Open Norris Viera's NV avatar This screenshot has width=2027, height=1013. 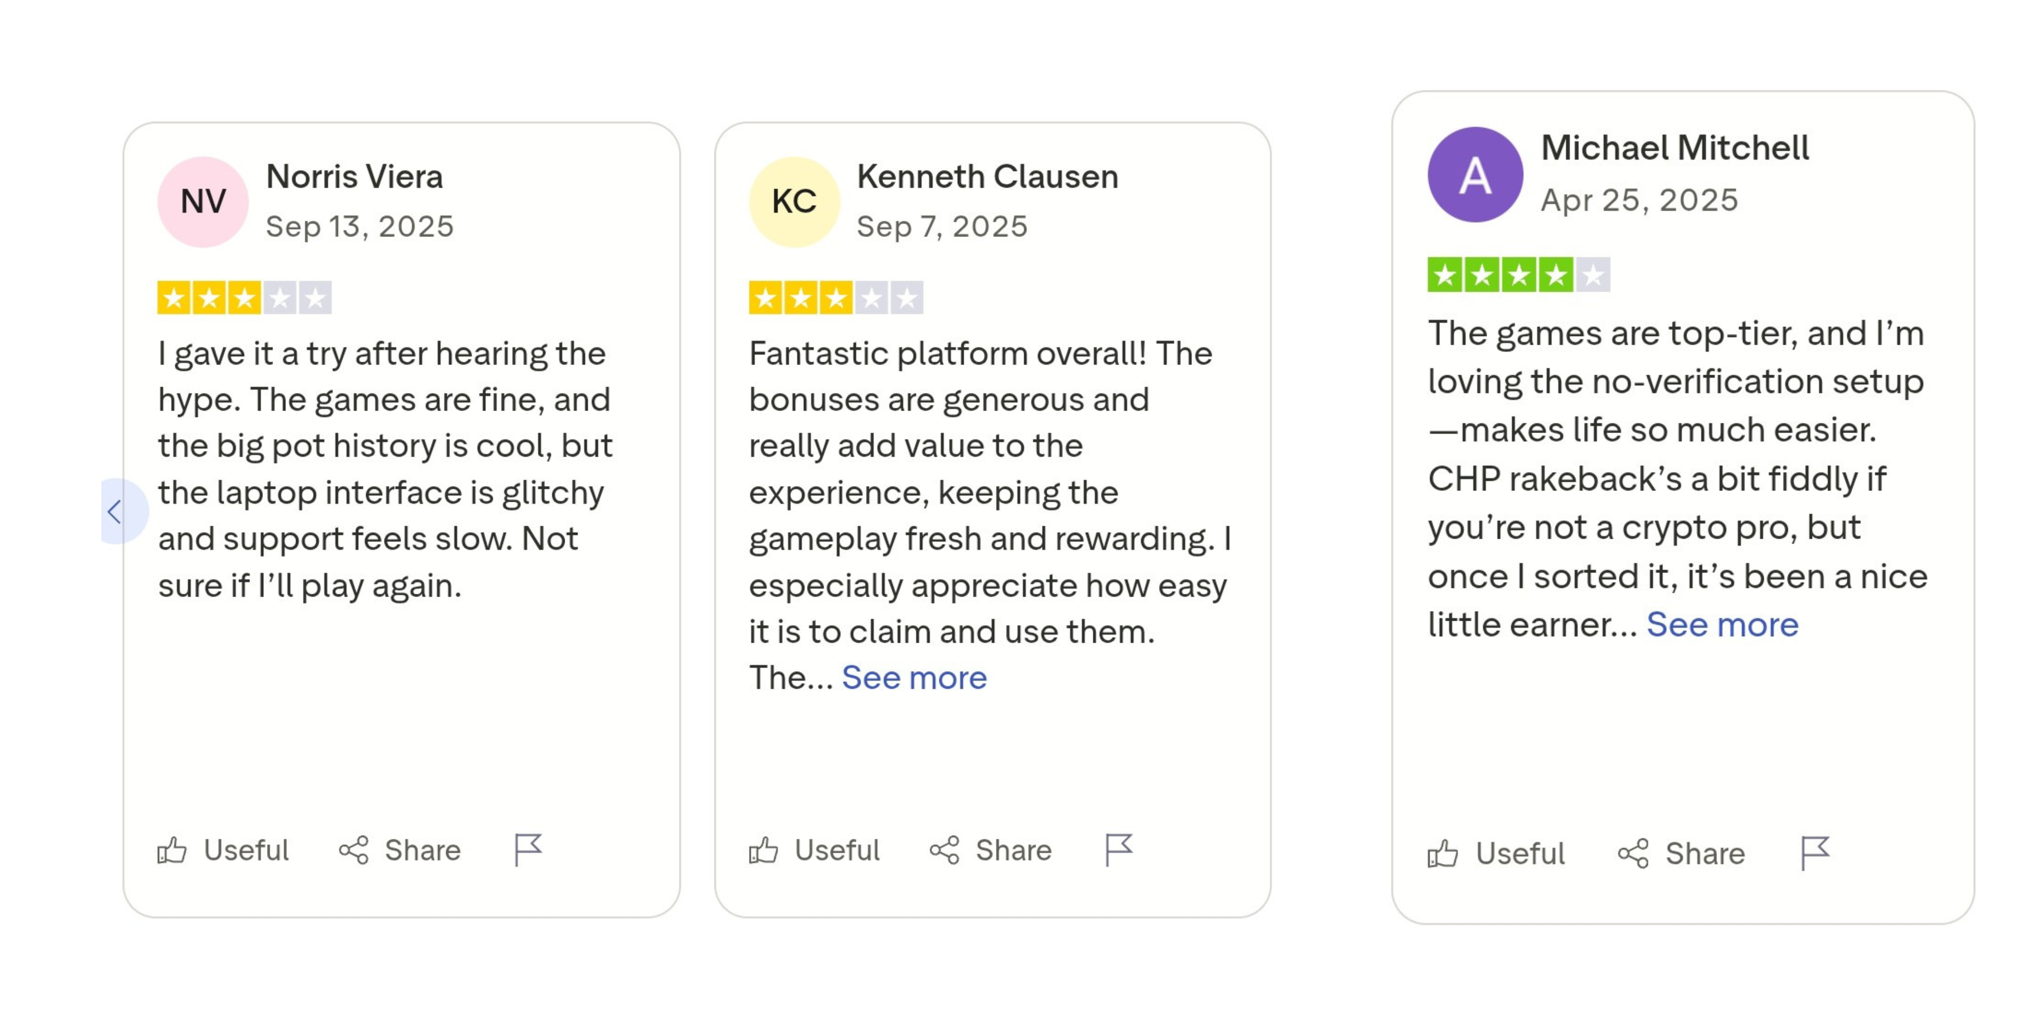[203, 202]
